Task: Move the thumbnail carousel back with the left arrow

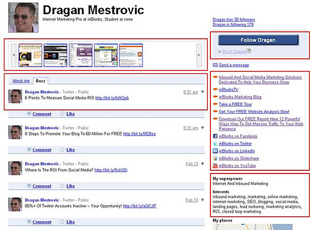Action: (x=14, y=55)
